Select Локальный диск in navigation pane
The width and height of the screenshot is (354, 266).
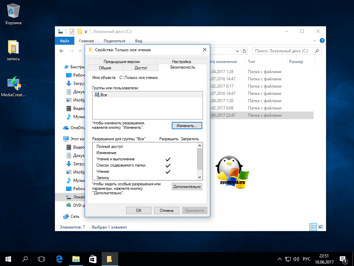tap(75, 197)
